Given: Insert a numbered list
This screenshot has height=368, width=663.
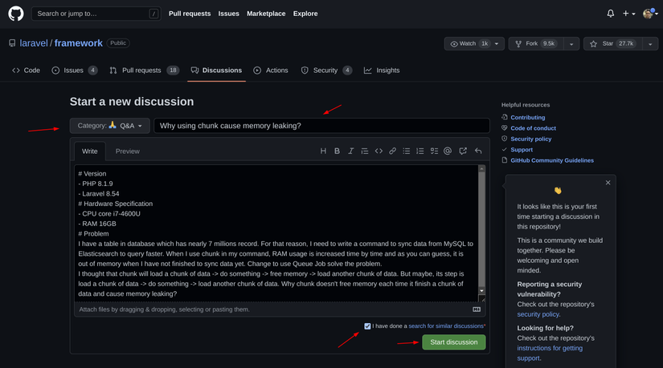Looking at the screenshot, I should coord(419,151).
